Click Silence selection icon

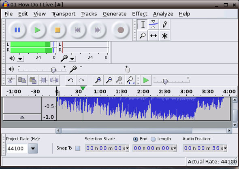tap(54, 80)
